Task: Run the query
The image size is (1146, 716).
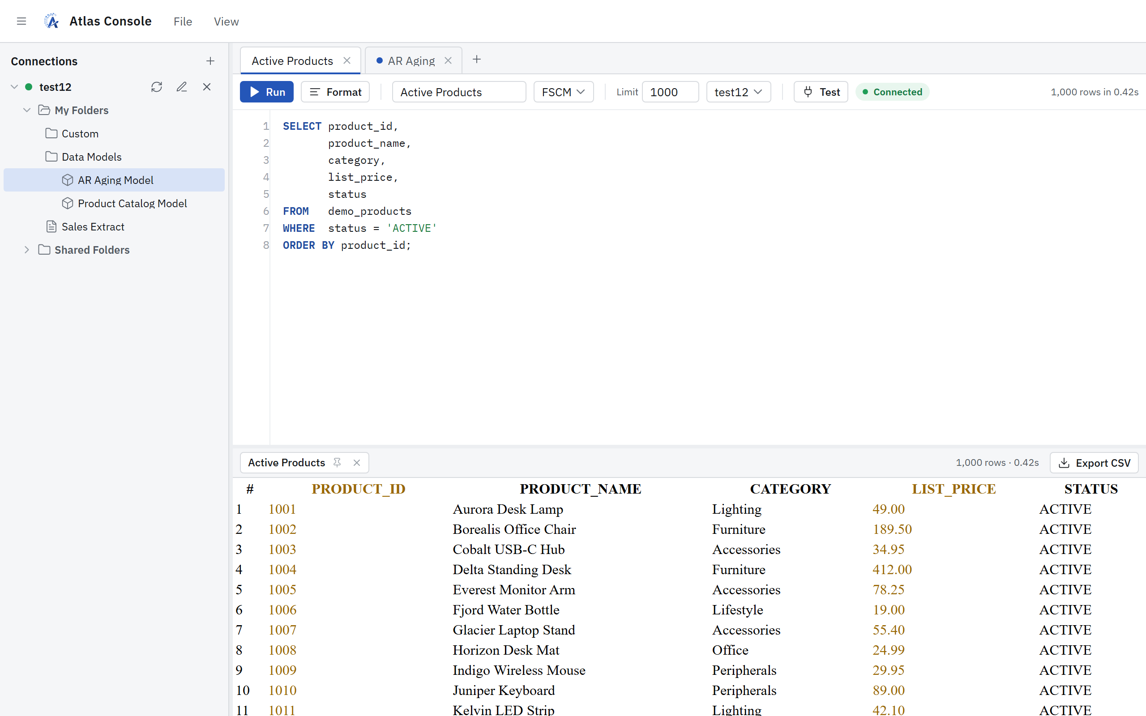Action: point(267,92)
